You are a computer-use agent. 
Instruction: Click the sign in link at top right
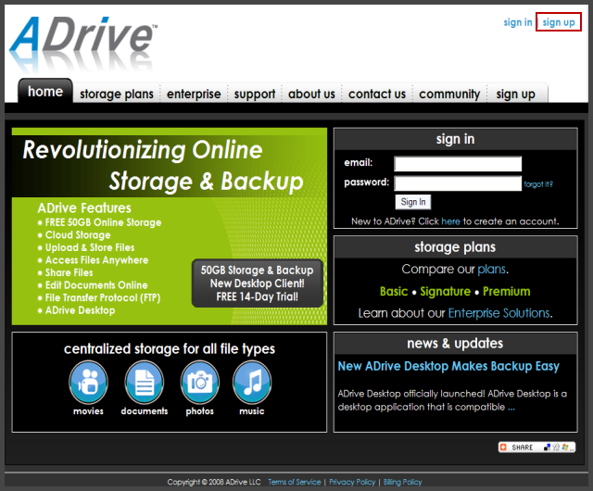pos(518,22)
